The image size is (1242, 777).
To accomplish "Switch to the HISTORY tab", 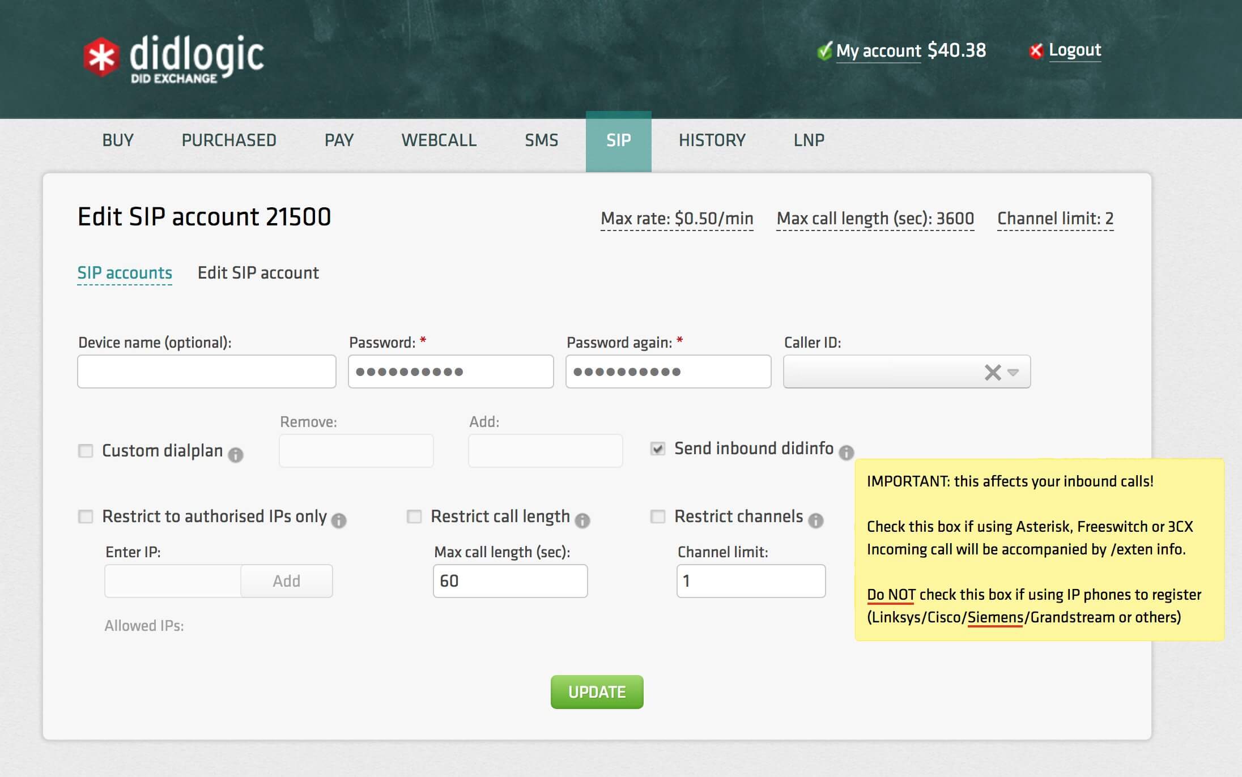I will click(712, 140).
